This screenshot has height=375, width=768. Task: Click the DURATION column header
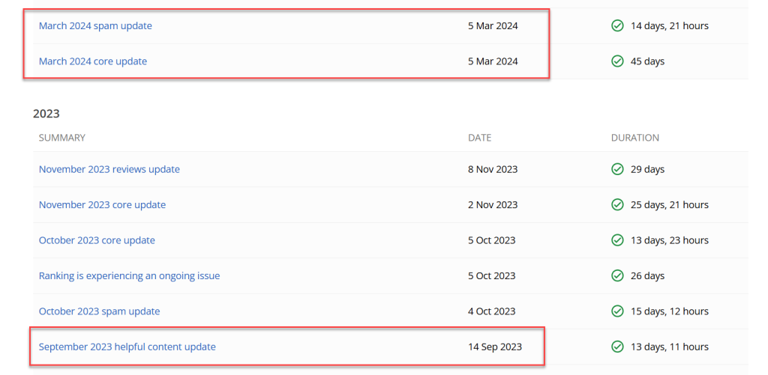point(634,138)
